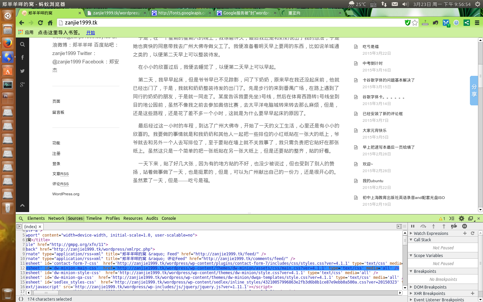The width and height of the screenshot is (483, 302).
Task: Toggle the sources navigator panel
Action: [x=19, y=226]
